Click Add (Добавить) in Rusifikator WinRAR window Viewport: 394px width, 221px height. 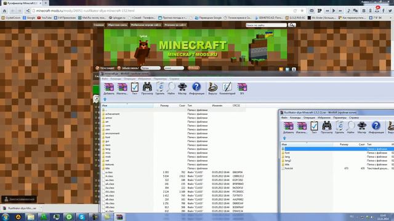click(288, 128)
